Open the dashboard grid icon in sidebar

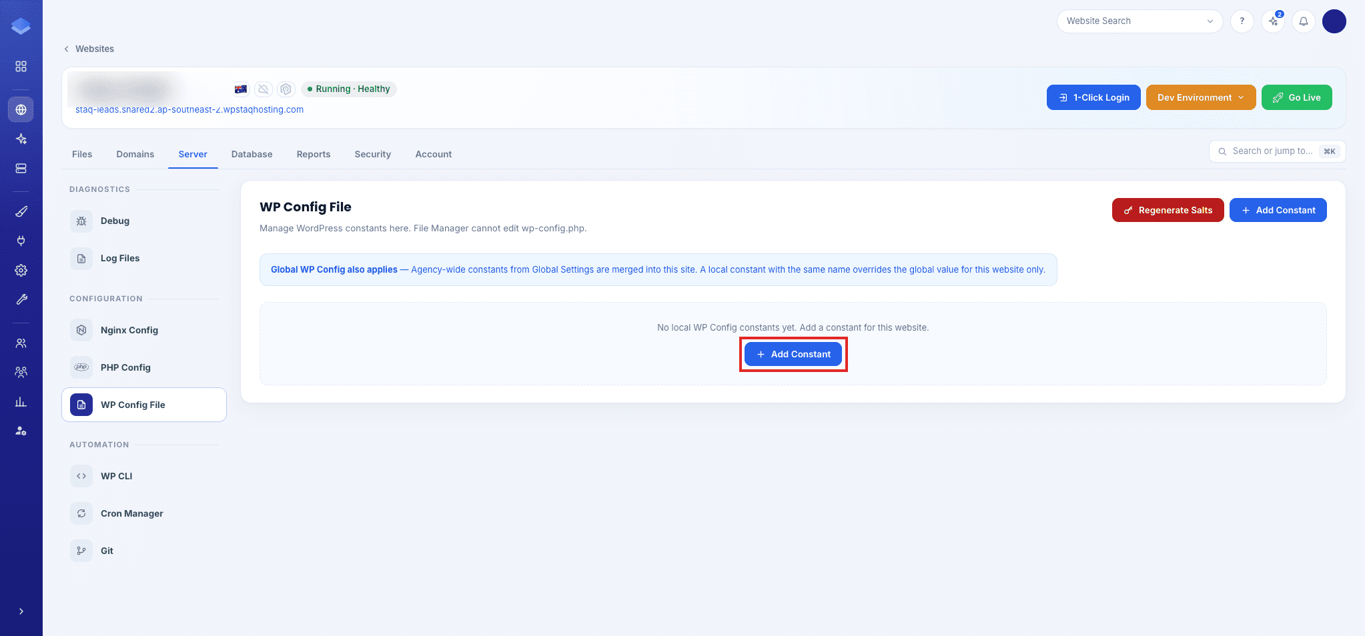pos(21,67)
